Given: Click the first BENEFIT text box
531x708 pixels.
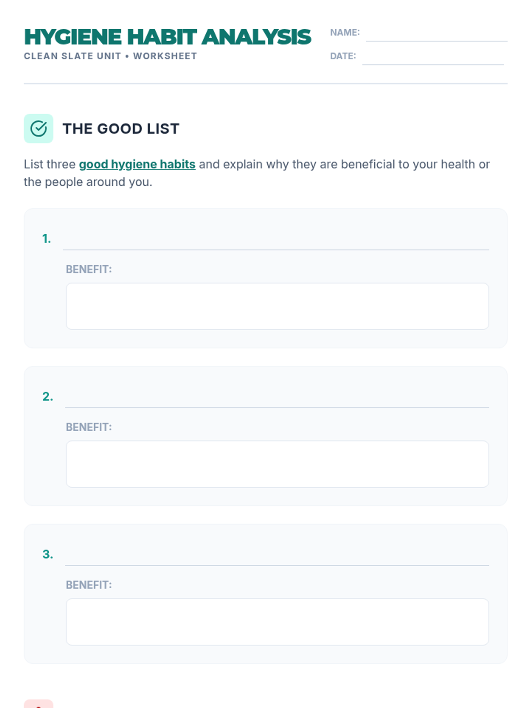Looking at the screenshot, I should [277, 306].
